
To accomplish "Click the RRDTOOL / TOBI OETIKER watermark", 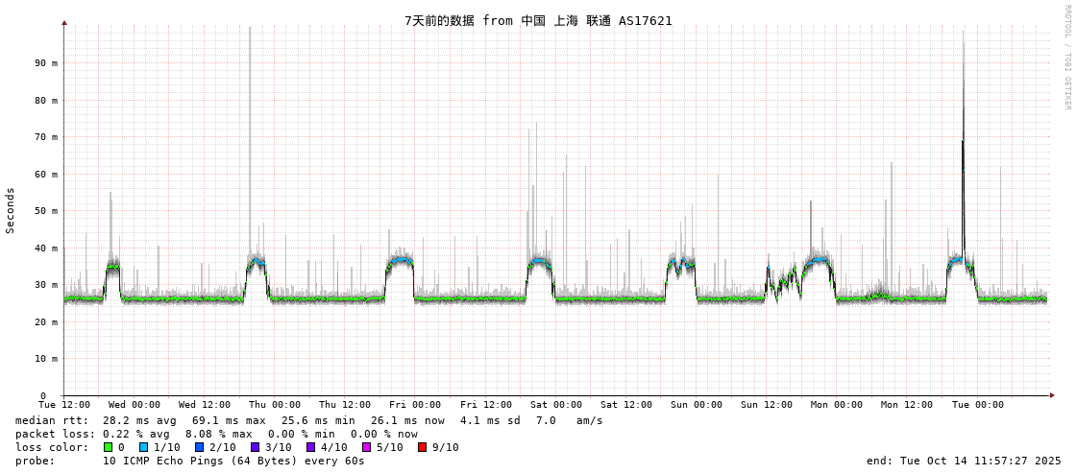I will click(1066, 58).
